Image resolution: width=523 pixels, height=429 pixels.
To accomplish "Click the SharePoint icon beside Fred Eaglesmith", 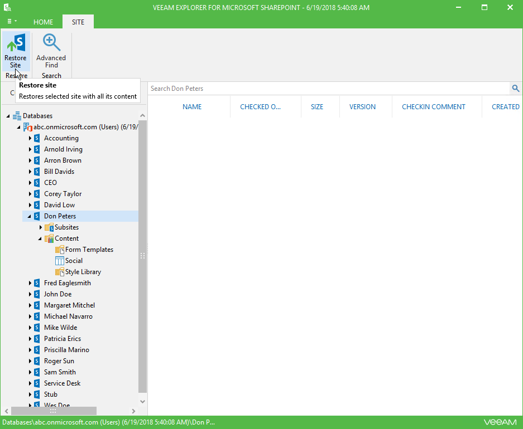I will (37, 283).
